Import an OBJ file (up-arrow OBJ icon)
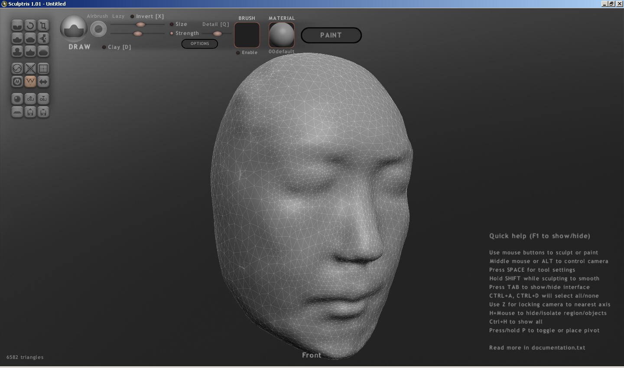The height and width of the screenshot is (368, 624). pos(30,99)
